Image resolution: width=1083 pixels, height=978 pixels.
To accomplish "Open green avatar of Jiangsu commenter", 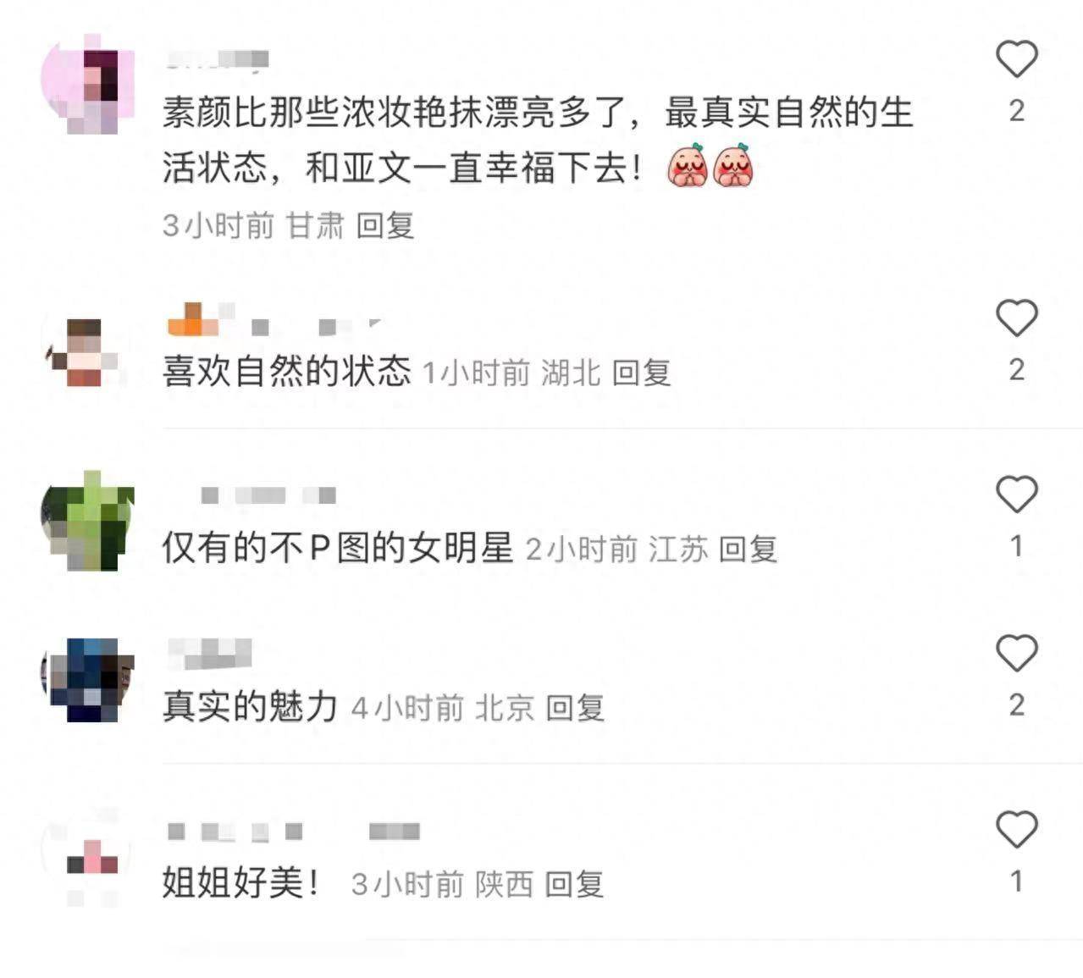I will [x=88, y=521].
